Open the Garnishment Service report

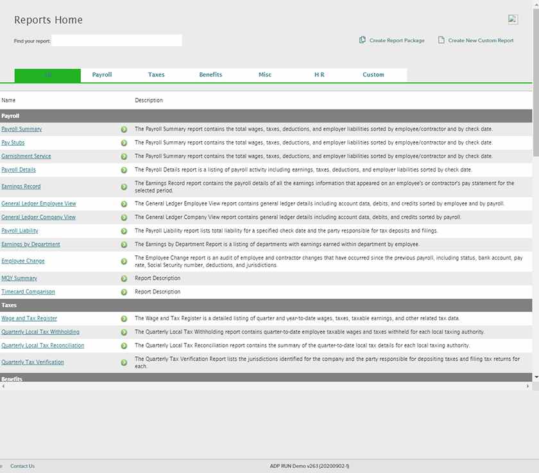(x=26, y=156)
